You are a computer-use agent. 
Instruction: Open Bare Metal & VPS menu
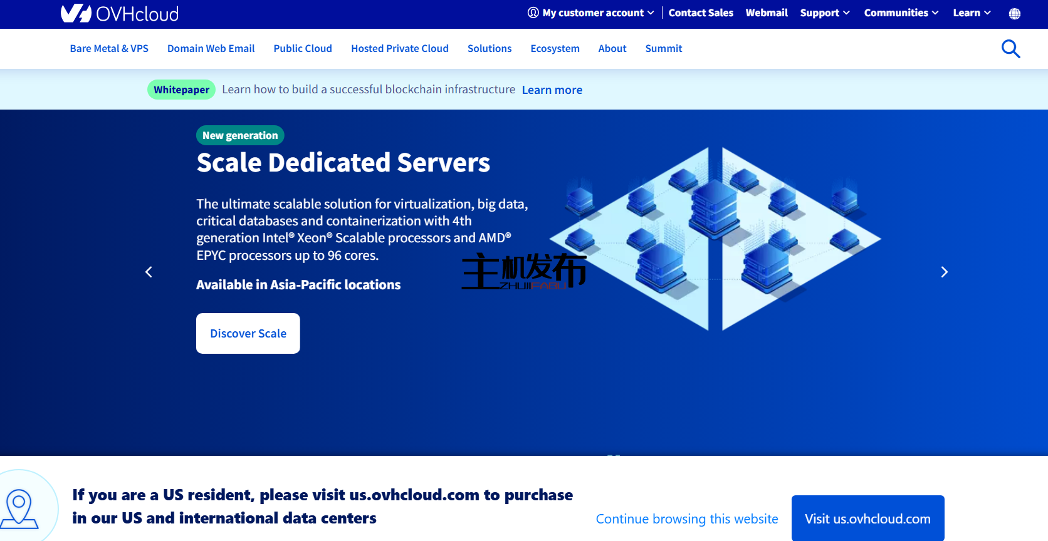[x=109, y=48]
